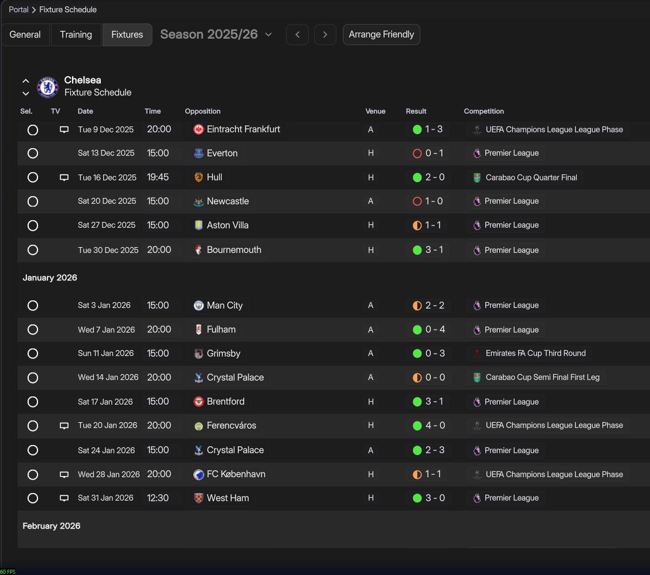Image resolution: width=650 pixels, height=575 pixels.
Task: Select the Sat 24 Jan Crystal Palace radio button
Action: (x=33, y=450)
